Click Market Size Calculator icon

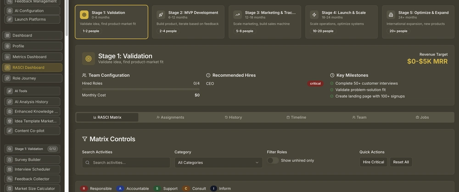click(x=10, y=188)
